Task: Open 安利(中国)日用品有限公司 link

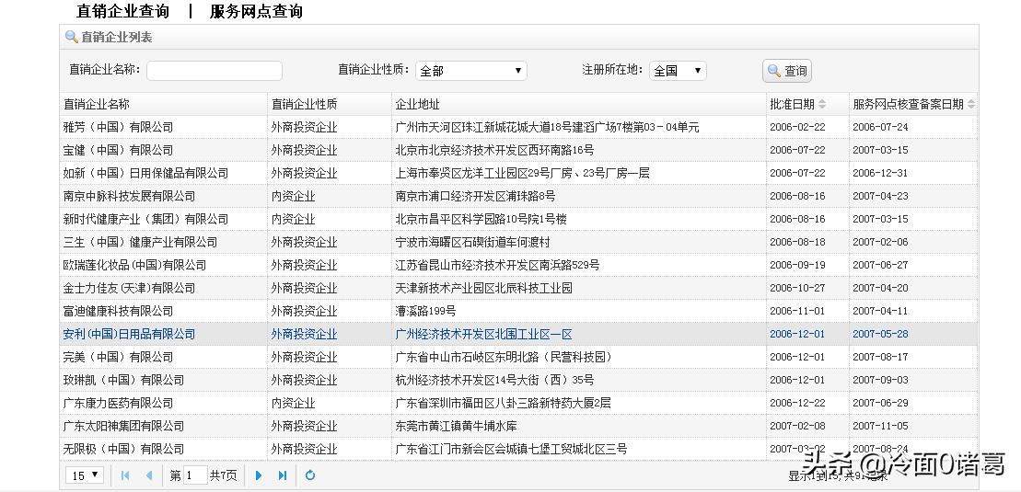Action: [129, 334]
